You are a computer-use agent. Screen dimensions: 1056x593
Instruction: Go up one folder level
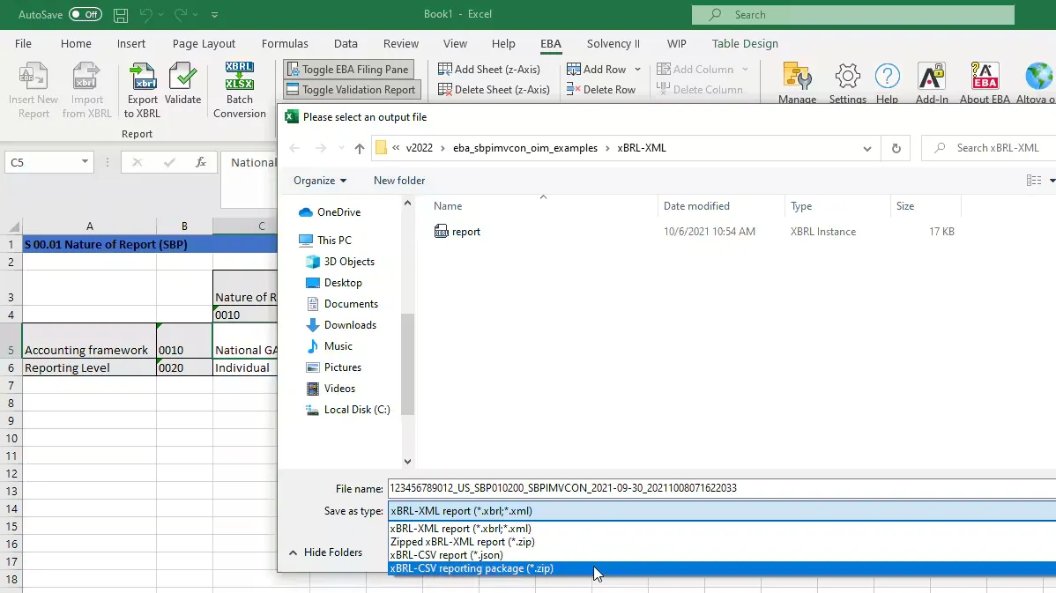click(360, 149)
